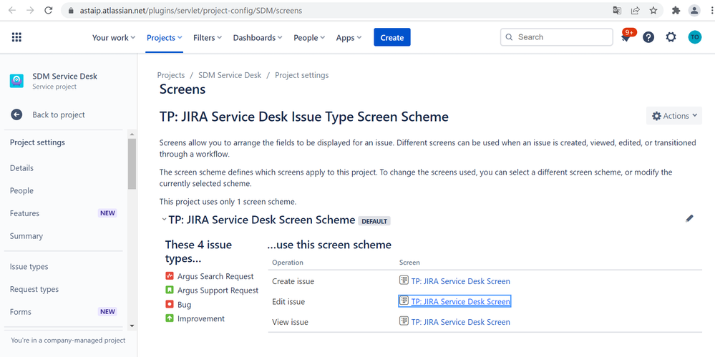Open the Actions dropdown menu
The width and height of the screenshot is (715, 357).
[674, 116]
